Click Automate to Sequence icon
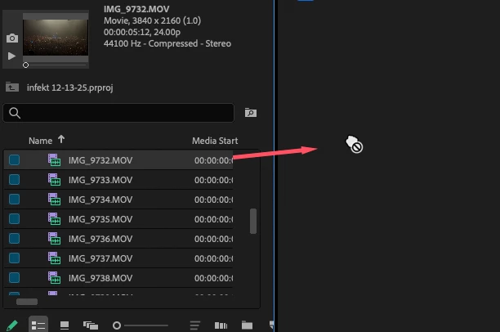Viewport: 500px width, 332px height. (x=221, y=325)
